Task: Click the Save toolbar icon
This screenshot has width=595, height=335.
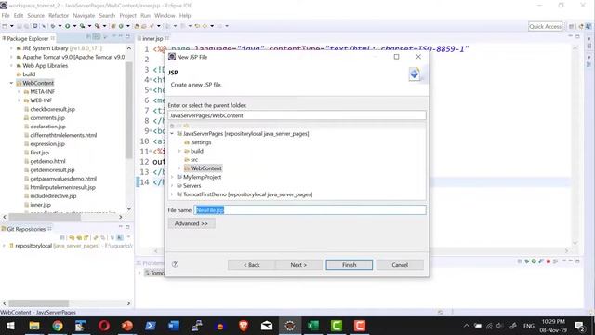Action: click(x=20, y=26)
